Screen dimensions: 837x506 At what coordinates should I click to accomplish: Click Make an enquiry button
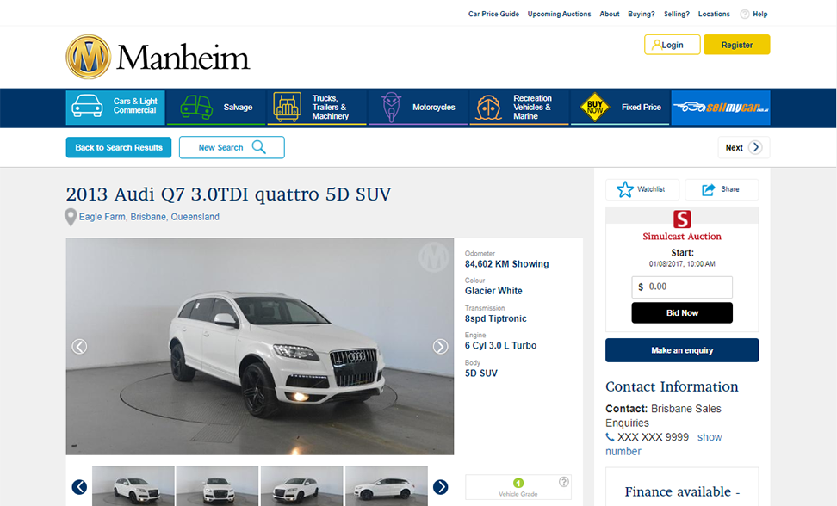681,350
